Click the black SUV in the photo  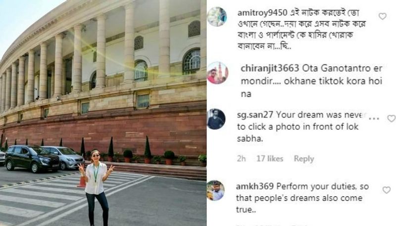click(x=32, y=158)
